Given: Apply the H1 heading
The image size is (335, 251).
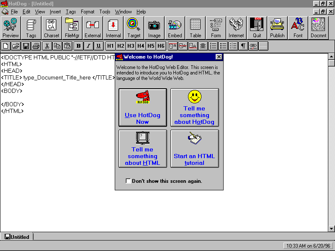Looking at the screenshot, I should coord(111,46).
